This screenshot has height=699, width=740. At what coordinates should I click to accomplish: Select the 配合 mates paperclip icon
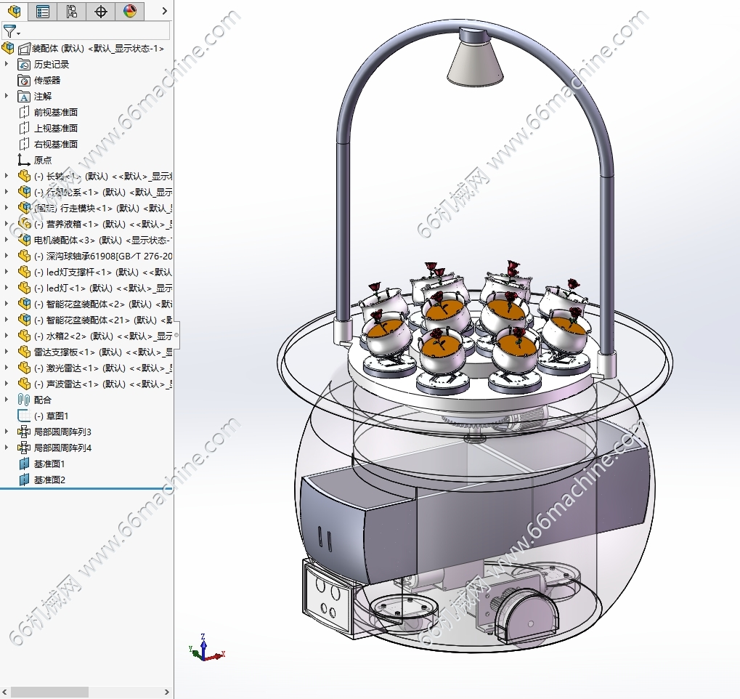click(24, 400)
